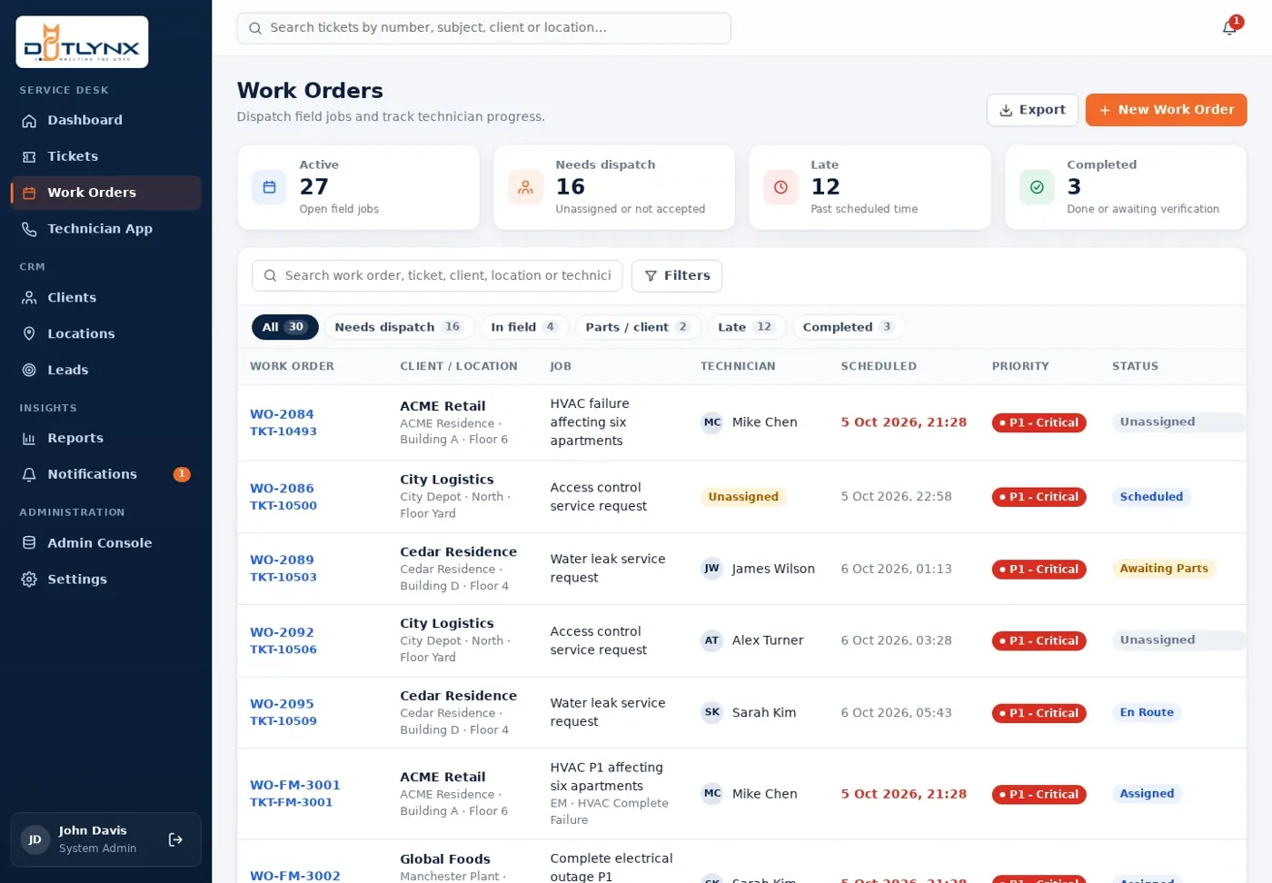Viewport: 1272px width, 883px height.
Task: Switch to the In field tab
Action: tap(524, 327)
